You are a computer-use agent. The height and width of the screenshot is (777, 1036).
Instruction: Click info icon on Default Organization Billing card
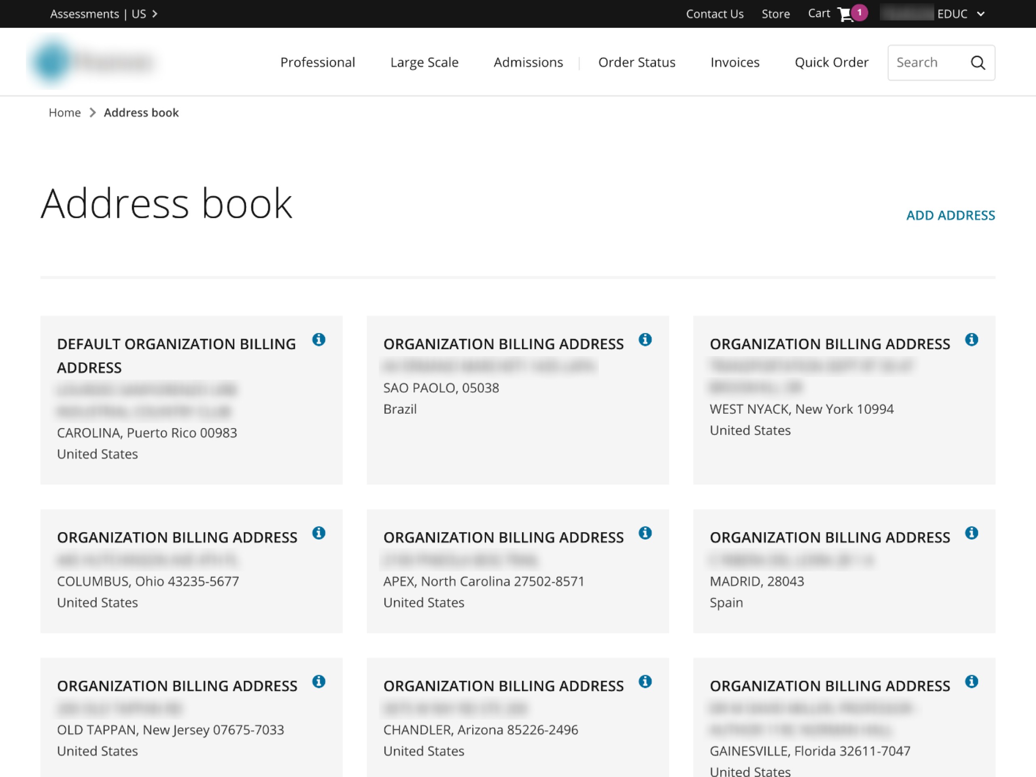[318, 340]
